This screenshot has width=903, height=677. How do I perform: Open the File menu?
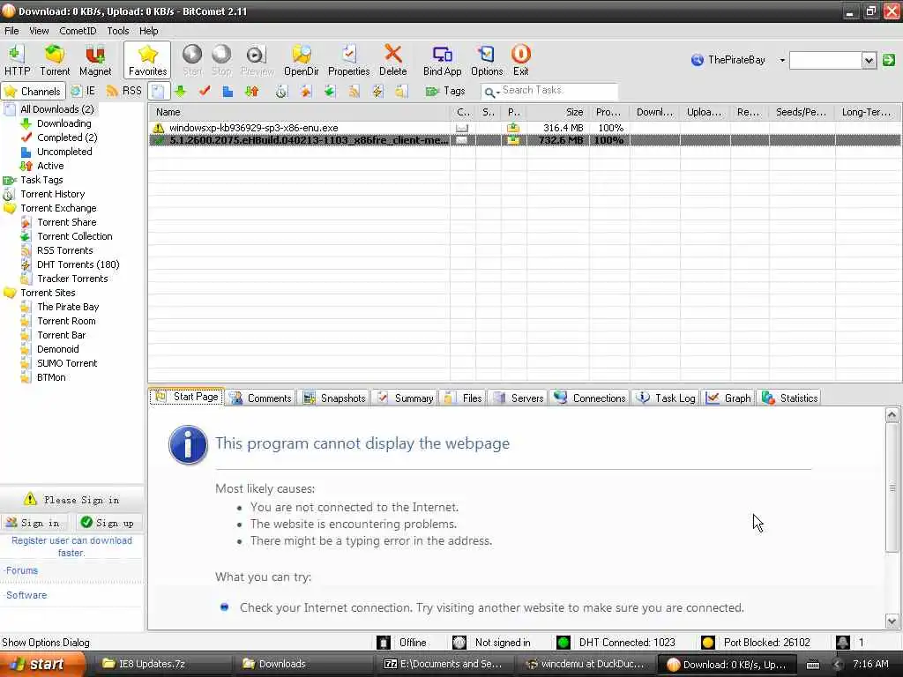pyautogui.click(x=11, y=31)
